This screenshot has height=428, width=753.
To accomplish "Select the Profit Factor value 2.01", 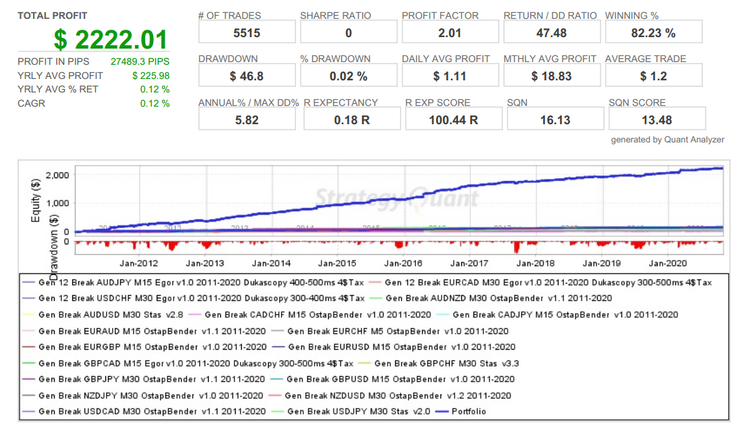I will (450, 32).
